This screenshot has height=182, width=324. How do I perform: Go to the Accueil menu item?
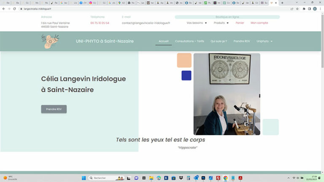[x=163, y=41]
